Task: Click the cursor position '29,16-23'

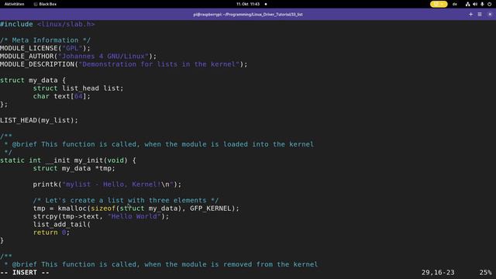Action: pyautogui.click(x=438, y=272)
